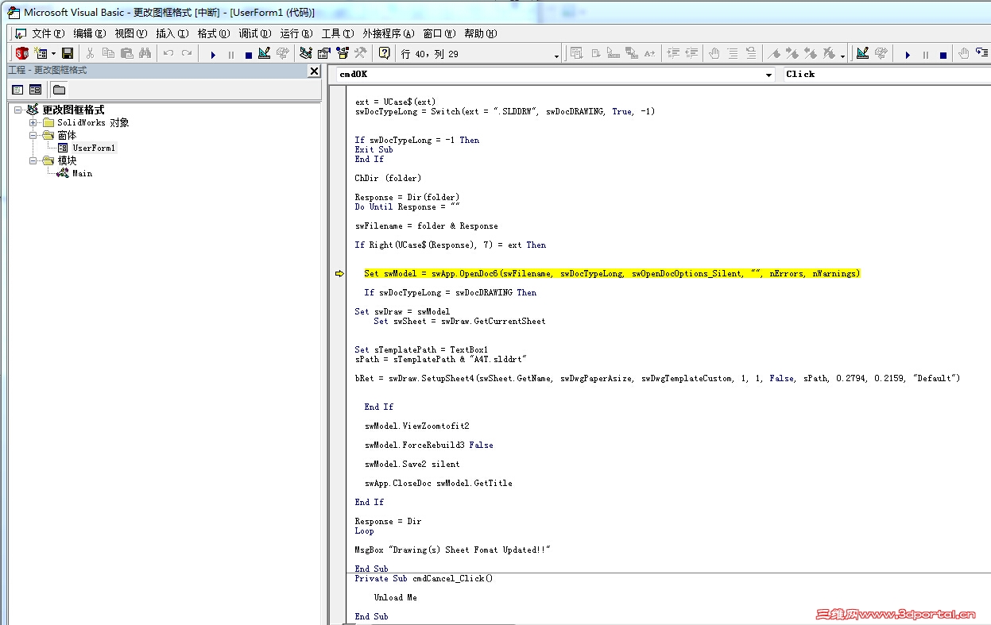The width and height of the screenshot is (991, 625).
Task: Collapse the 模块 folder node
Action: tap(33, 160)
